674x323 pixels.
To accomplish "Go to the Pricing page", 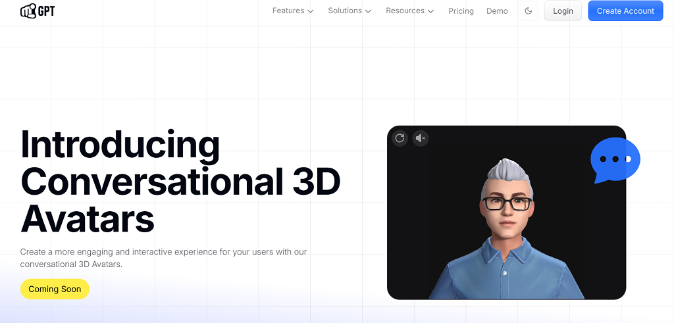I will tap(461, 11).
